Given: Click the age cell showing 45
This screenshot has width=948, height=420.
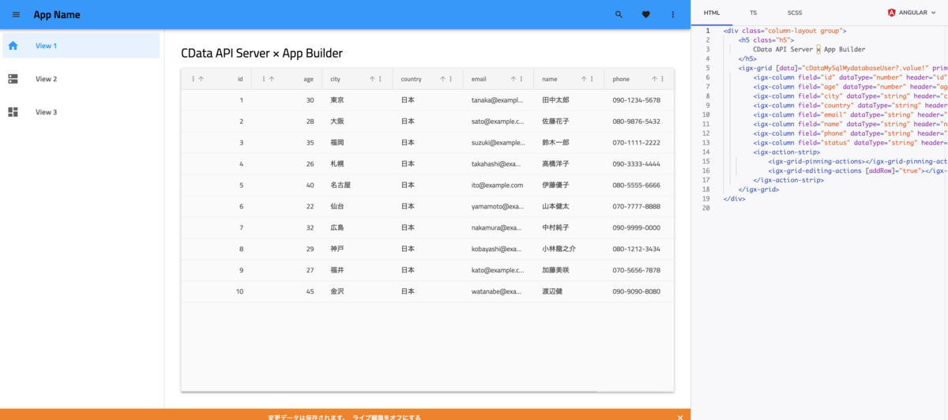Looking at the screenshot, I should (x=310, y=291).
